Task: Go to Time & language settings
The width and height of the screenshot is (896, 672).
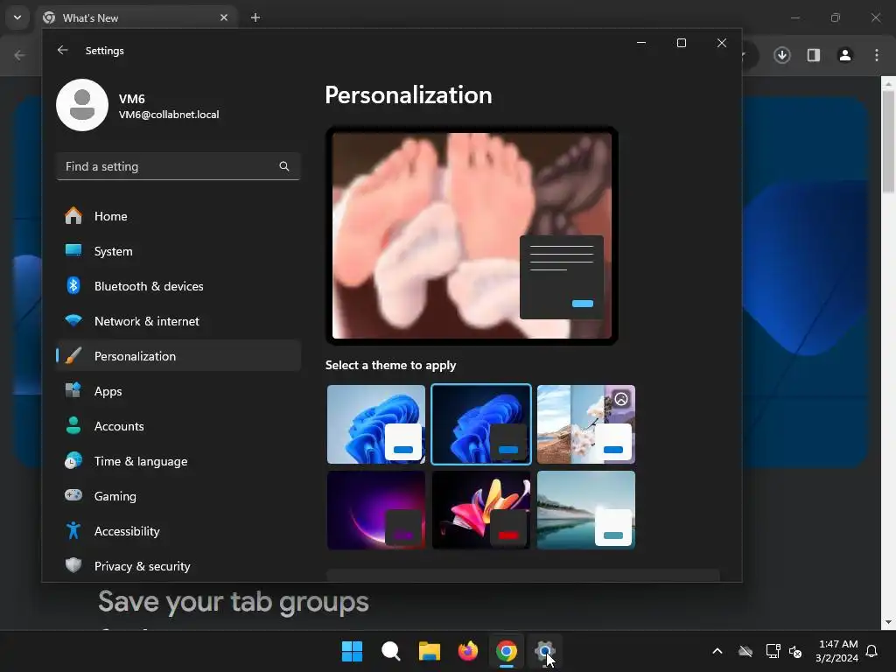Action: click(178, 461)
